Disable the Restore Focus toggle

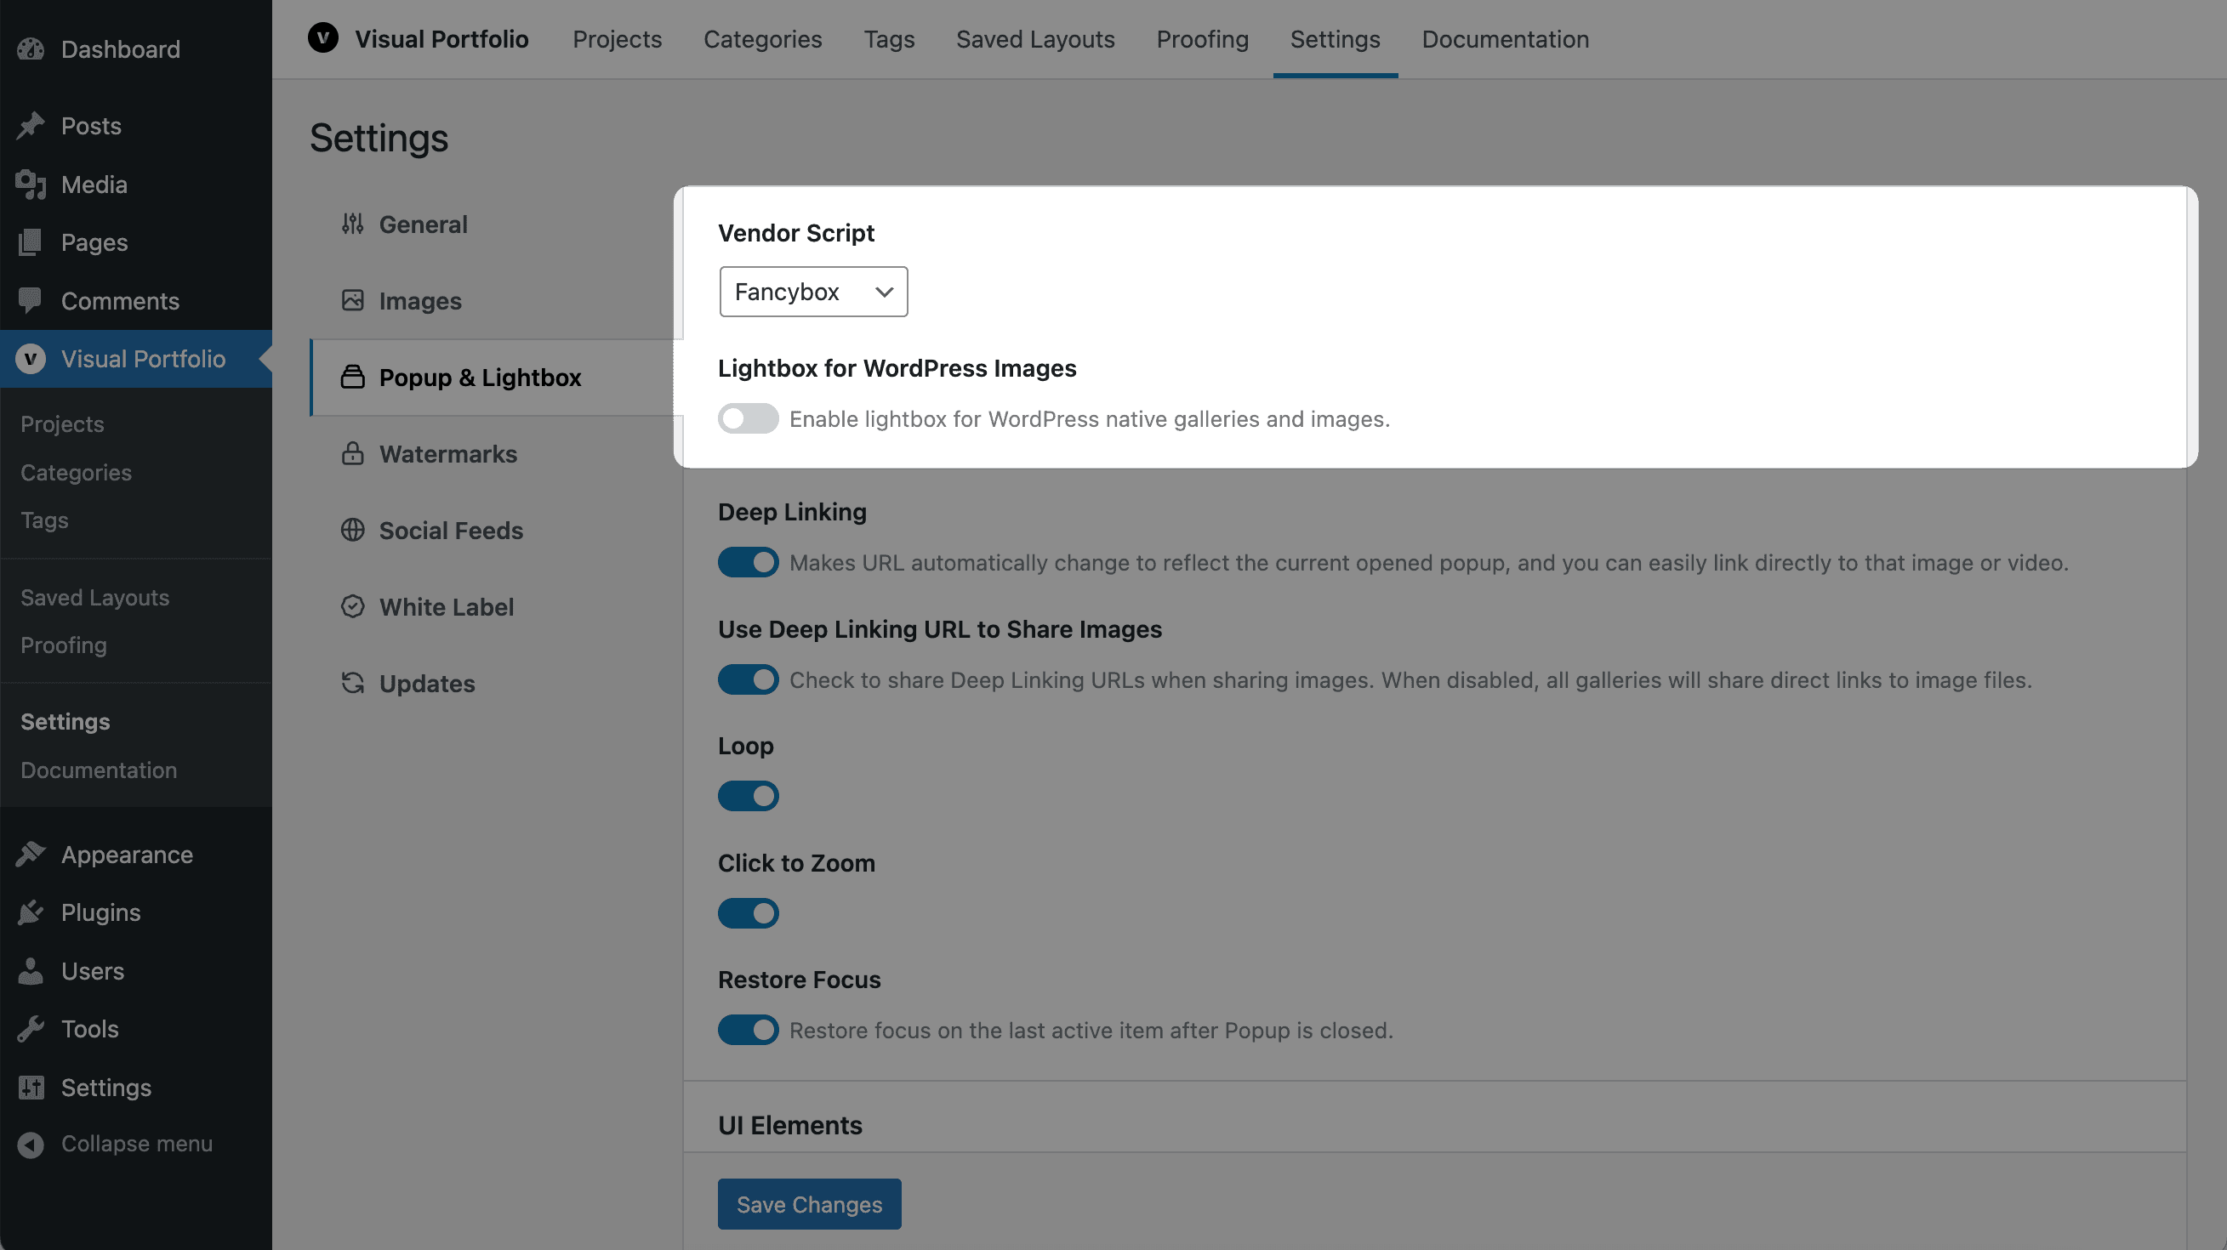coord(748,1030)
